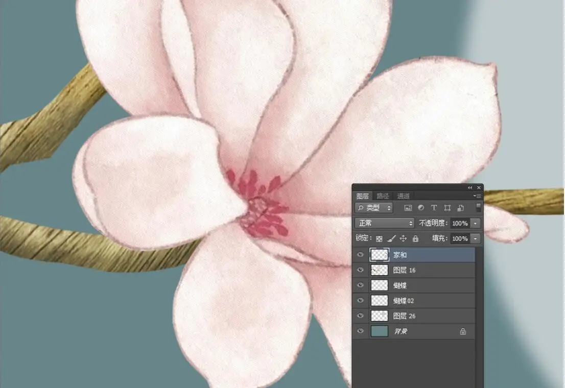Lock position move icon

pos(403,238)
